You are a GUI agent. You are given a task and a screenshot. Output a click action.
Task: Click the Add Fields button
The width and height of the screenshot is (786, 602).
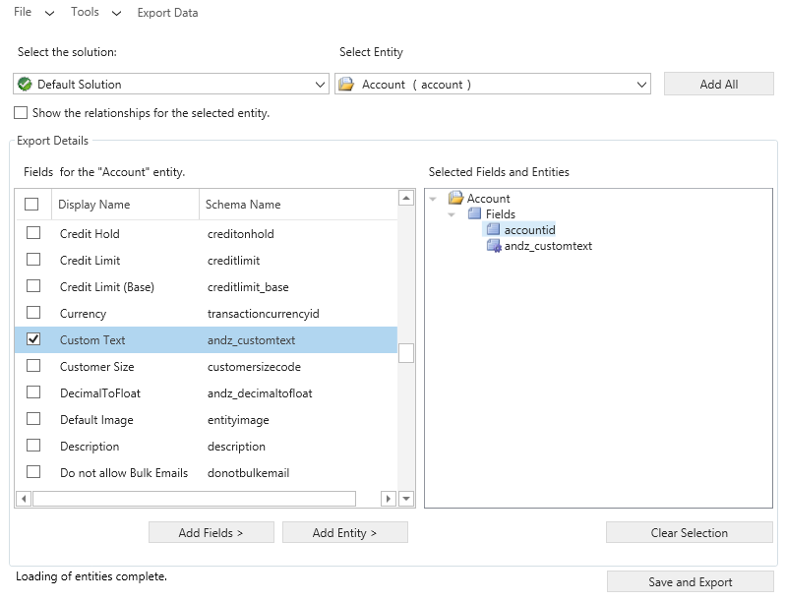pyautogui.click(x=211, y=533)
